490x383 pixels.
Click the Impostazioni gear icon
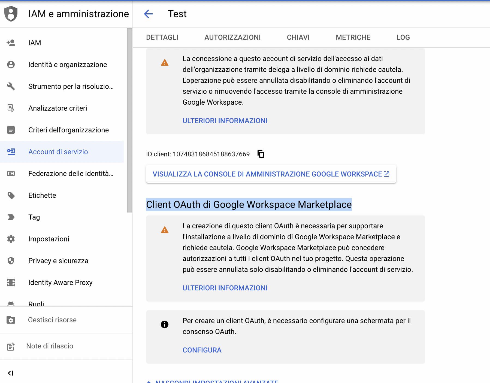click(x=11, y=239)
